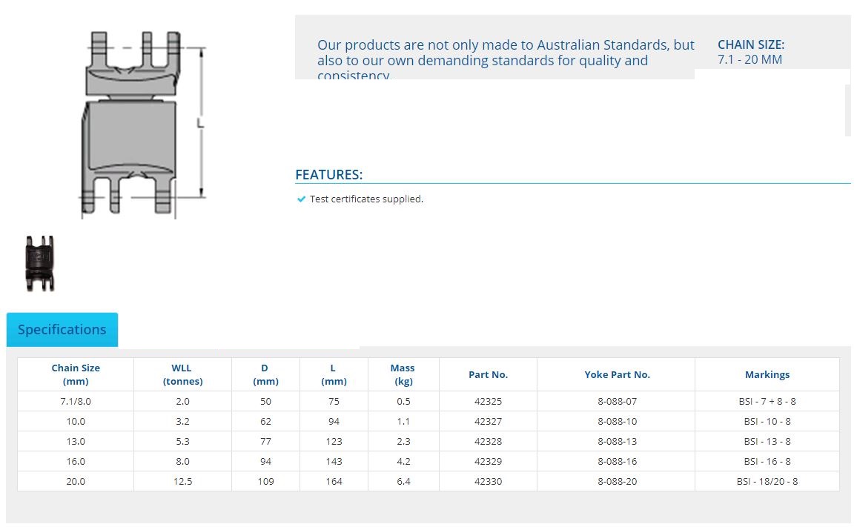Click the Yoke Part No. column header
The width and height of the screenshot is (857, 527).
pyautogui.click(x=617, y=374)
